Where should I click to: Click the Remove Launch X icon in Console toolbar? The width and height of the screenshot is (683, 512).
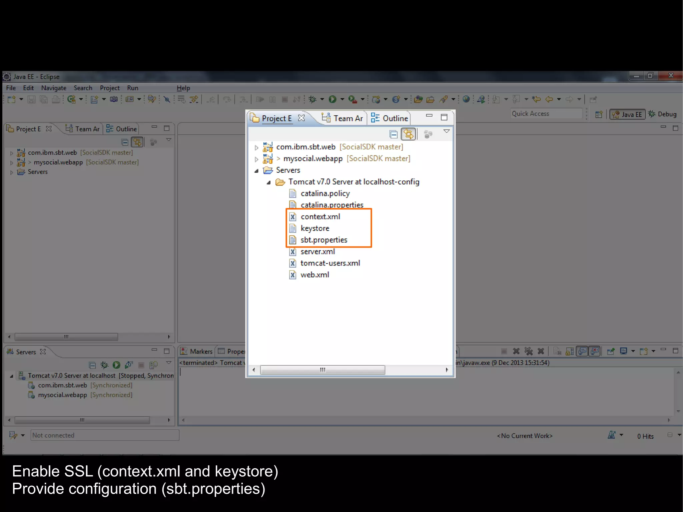pos(516,351)
